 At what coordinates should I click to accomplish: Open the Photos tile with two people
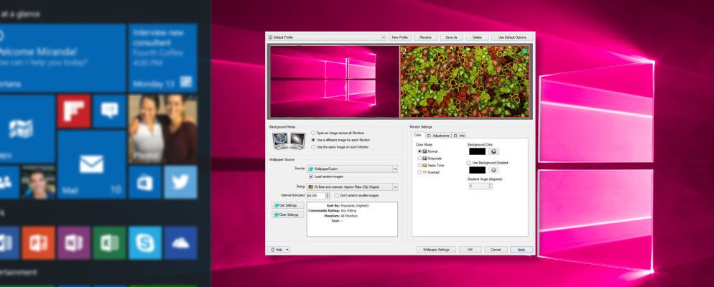click(x=163, y=129)
